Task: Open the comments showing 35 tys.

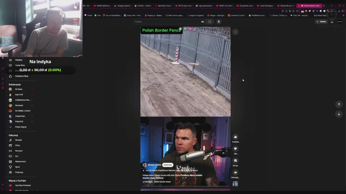Action: pyautogui.click(x=235, y=161)
